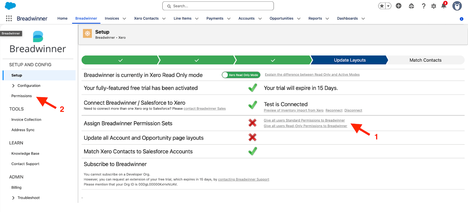
Task: Expand the Invoices tab dropdown
Action: (x=124, y=18)
